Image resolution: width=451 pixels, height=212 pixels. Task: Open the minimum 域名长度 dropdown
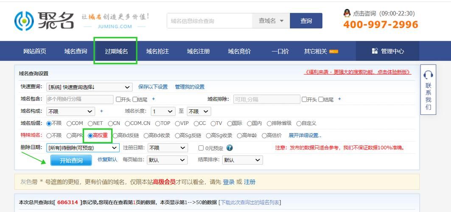[x=163, y=112]
